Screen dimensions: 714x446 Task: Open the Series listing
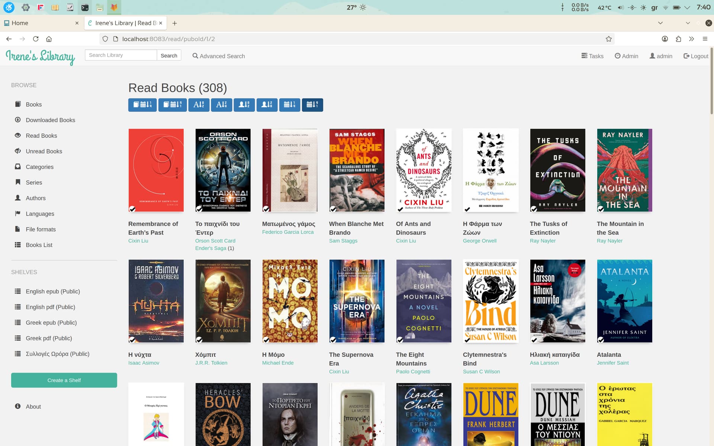[x=34, y=182]
